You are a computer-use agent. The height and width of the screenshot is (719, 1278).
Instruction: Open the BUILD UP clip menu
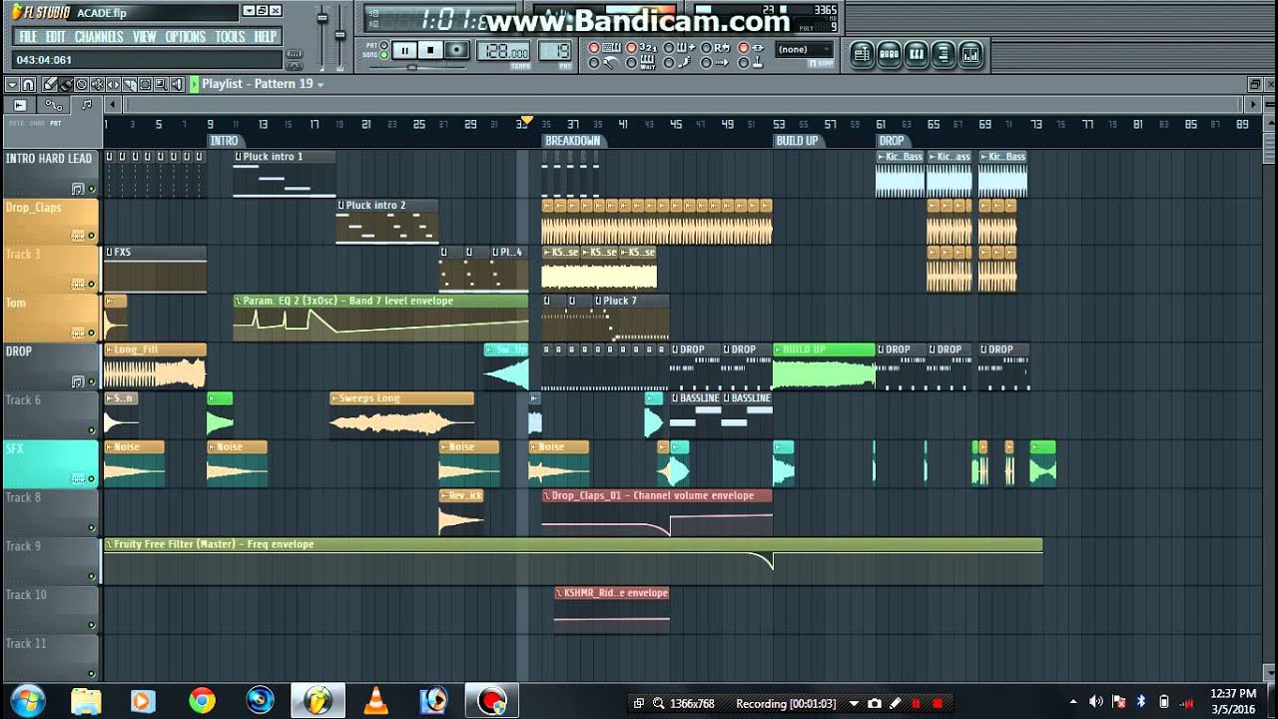click(779, 350)
